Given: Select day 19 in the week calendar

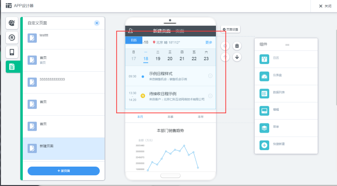Looking at the screenshot, I should point(158,59).
